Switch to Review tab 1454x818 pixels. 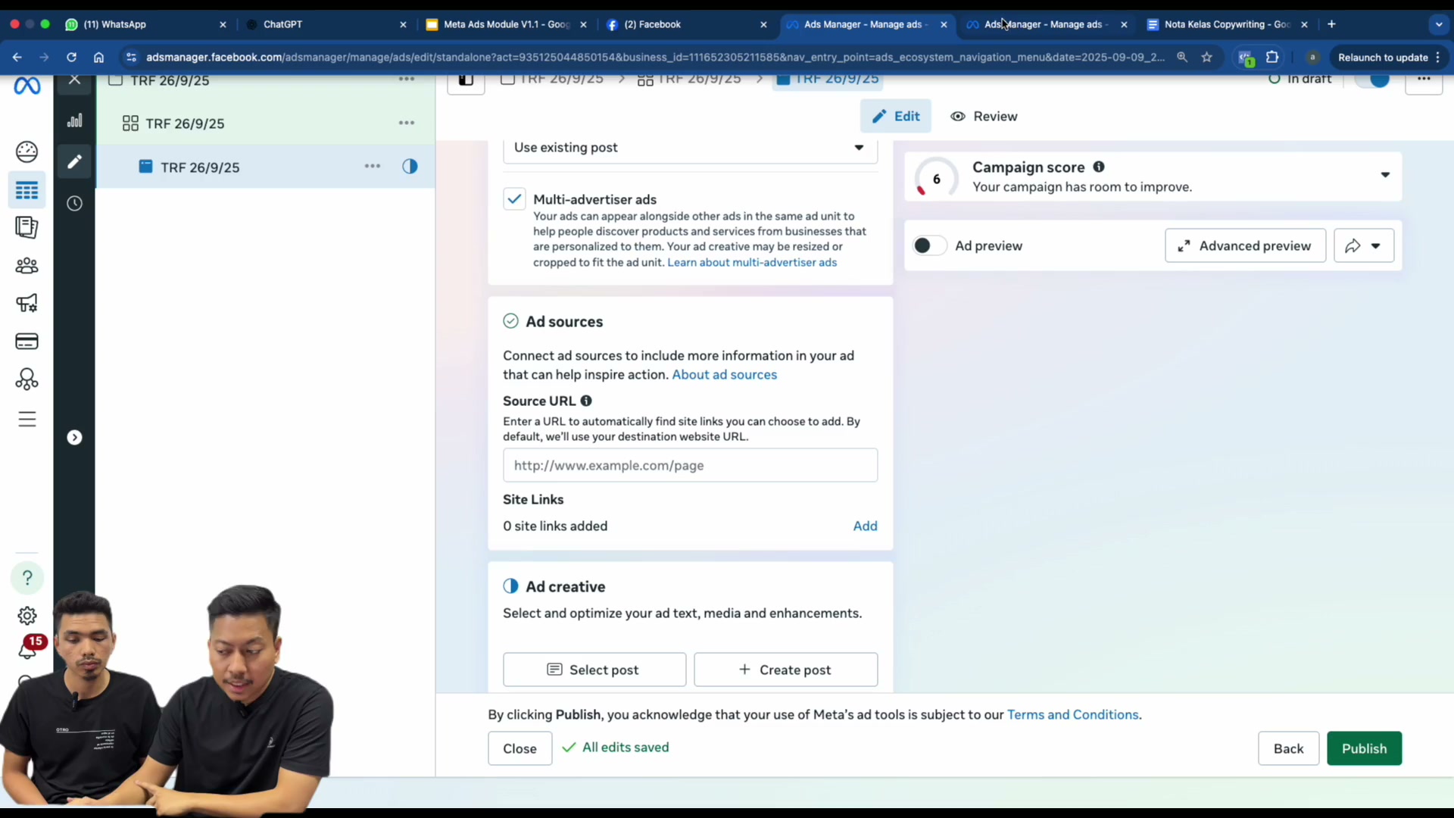984,116
